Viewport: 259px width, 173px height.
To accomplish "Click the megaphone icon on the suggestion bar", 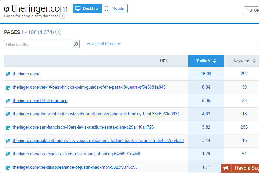I will tap(226, 168).
